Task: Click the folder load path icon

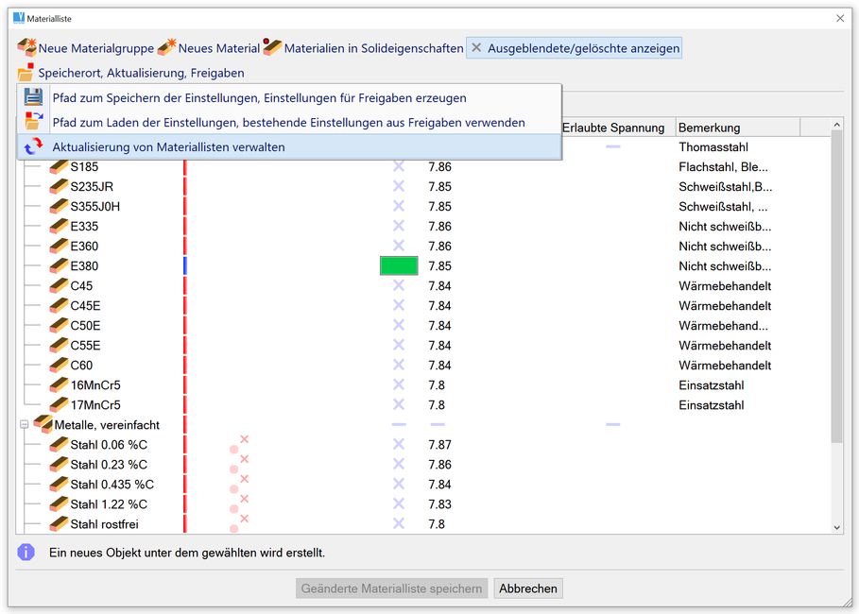Action: (x=33, y=122)
